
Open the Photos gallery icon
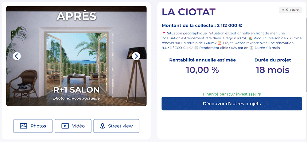click(x=24, y=126)
